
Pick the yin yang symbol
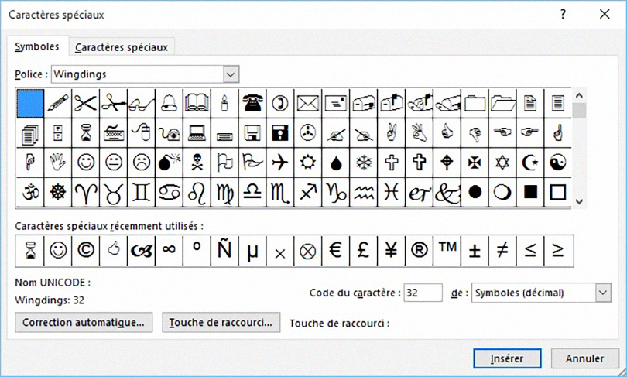557,163
